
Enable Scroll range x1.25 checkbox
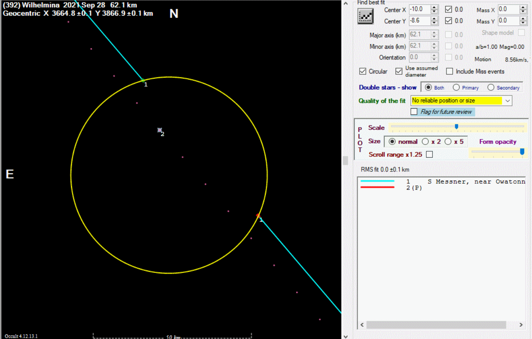pyautogui.click(x=429, y=154)
